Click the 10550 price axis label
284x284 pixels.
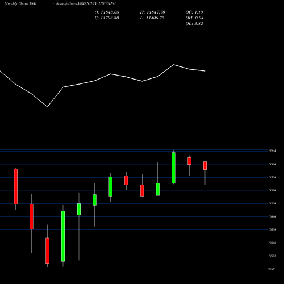272,229
